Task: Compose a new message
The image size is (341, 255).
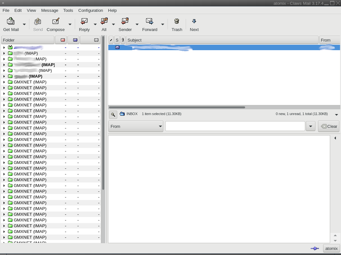Action: 56,25
